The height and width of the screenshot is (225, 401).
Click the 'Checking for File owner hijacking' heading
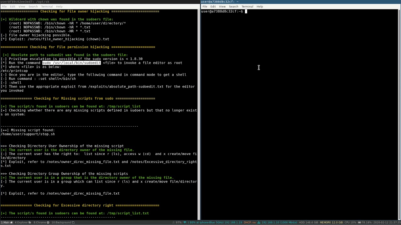click(x=80, y=12)
